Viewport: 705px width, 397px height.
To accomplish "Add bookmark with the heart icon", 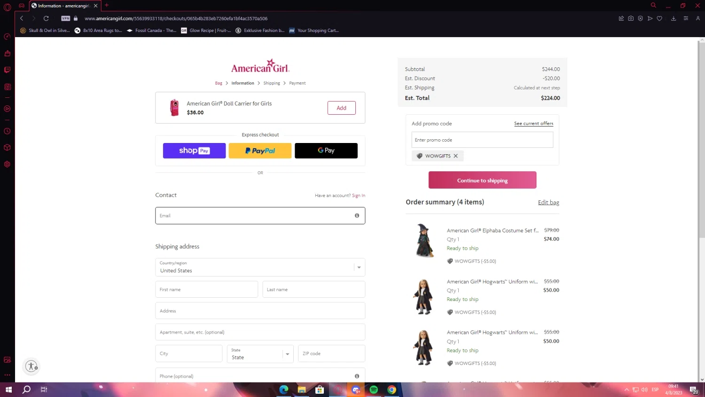I will [x=659, y=18].
